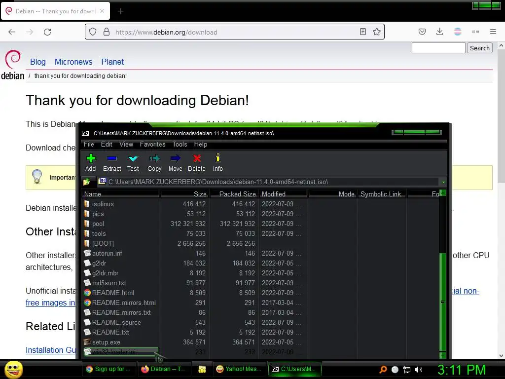
Task: Select the pool folder
Action: coord(98,224)
